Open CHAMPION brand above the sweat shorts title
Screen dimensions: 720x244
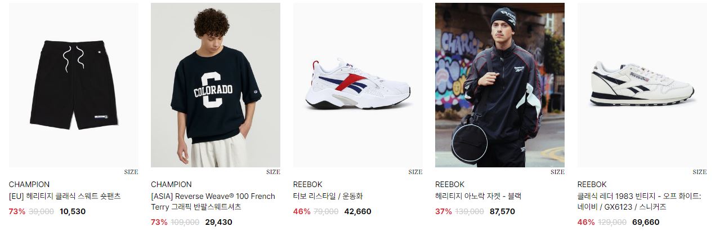point(29,184)
